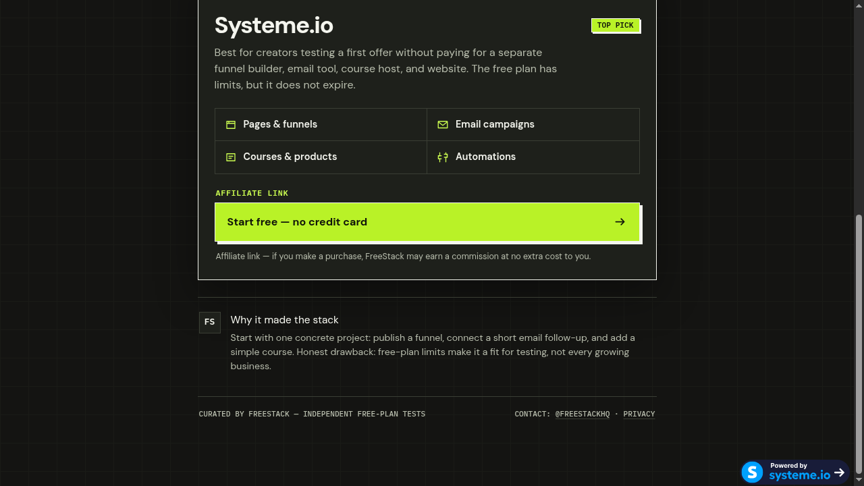Click the Automations feature label
The width and height of the screenshot is (864, 486).
[x=485, y=157]
